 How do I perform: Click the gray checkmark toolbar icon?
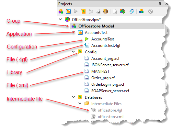point(151,11)
